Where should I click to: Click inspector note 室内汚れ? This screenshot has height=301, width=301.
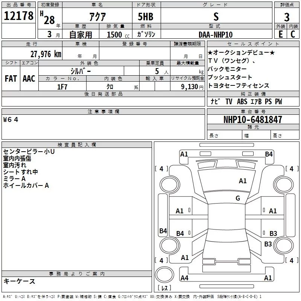15,165
